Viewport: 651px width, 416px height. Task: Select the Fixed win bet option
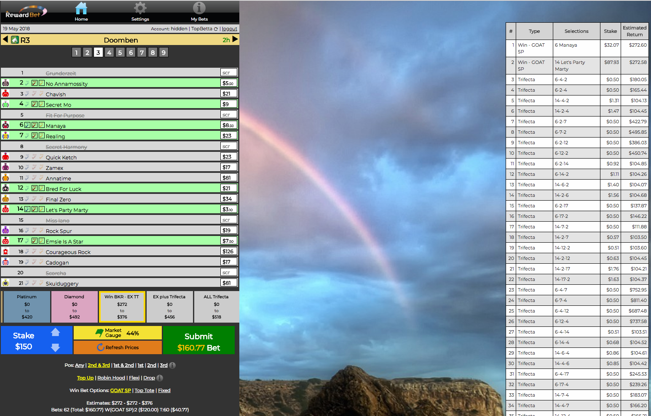164,390
